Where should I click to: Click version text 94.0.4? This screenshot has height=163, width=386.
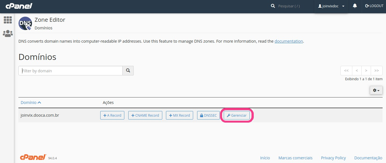point(52,158)
